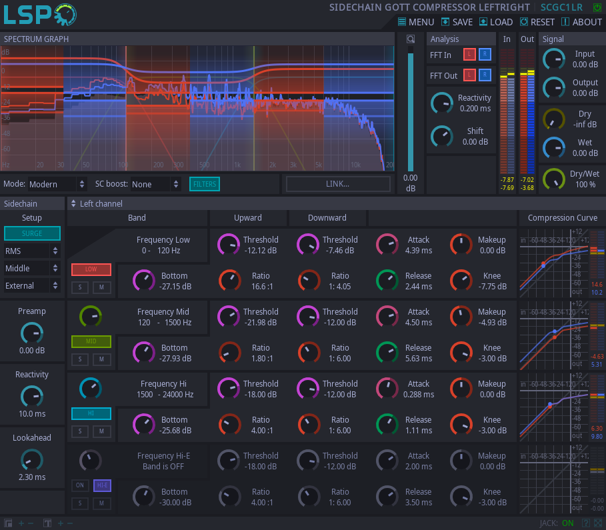This screenshot has width=606, height=530.
Task: Click the Signal Input gain knob
Action: 554,59
